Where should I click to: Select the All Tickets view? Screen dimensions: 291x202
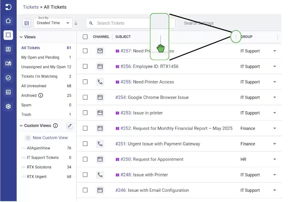click(46, 48)
